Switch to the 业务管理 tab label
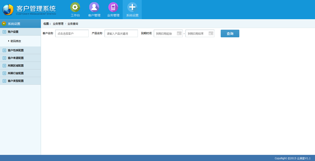The image size is (315, 161). click(x=113, y=15)
